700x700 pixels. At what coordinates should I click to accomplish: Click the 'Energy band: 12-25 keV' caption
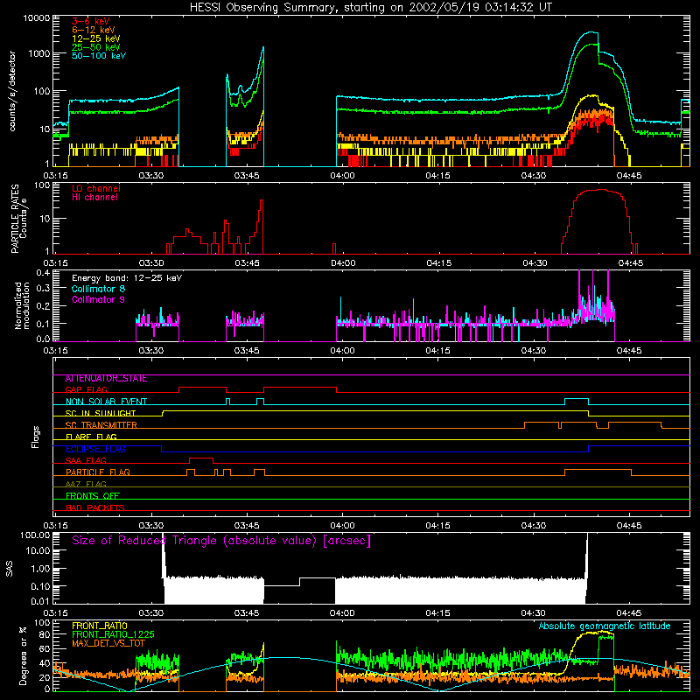click(x=127, y=278)
